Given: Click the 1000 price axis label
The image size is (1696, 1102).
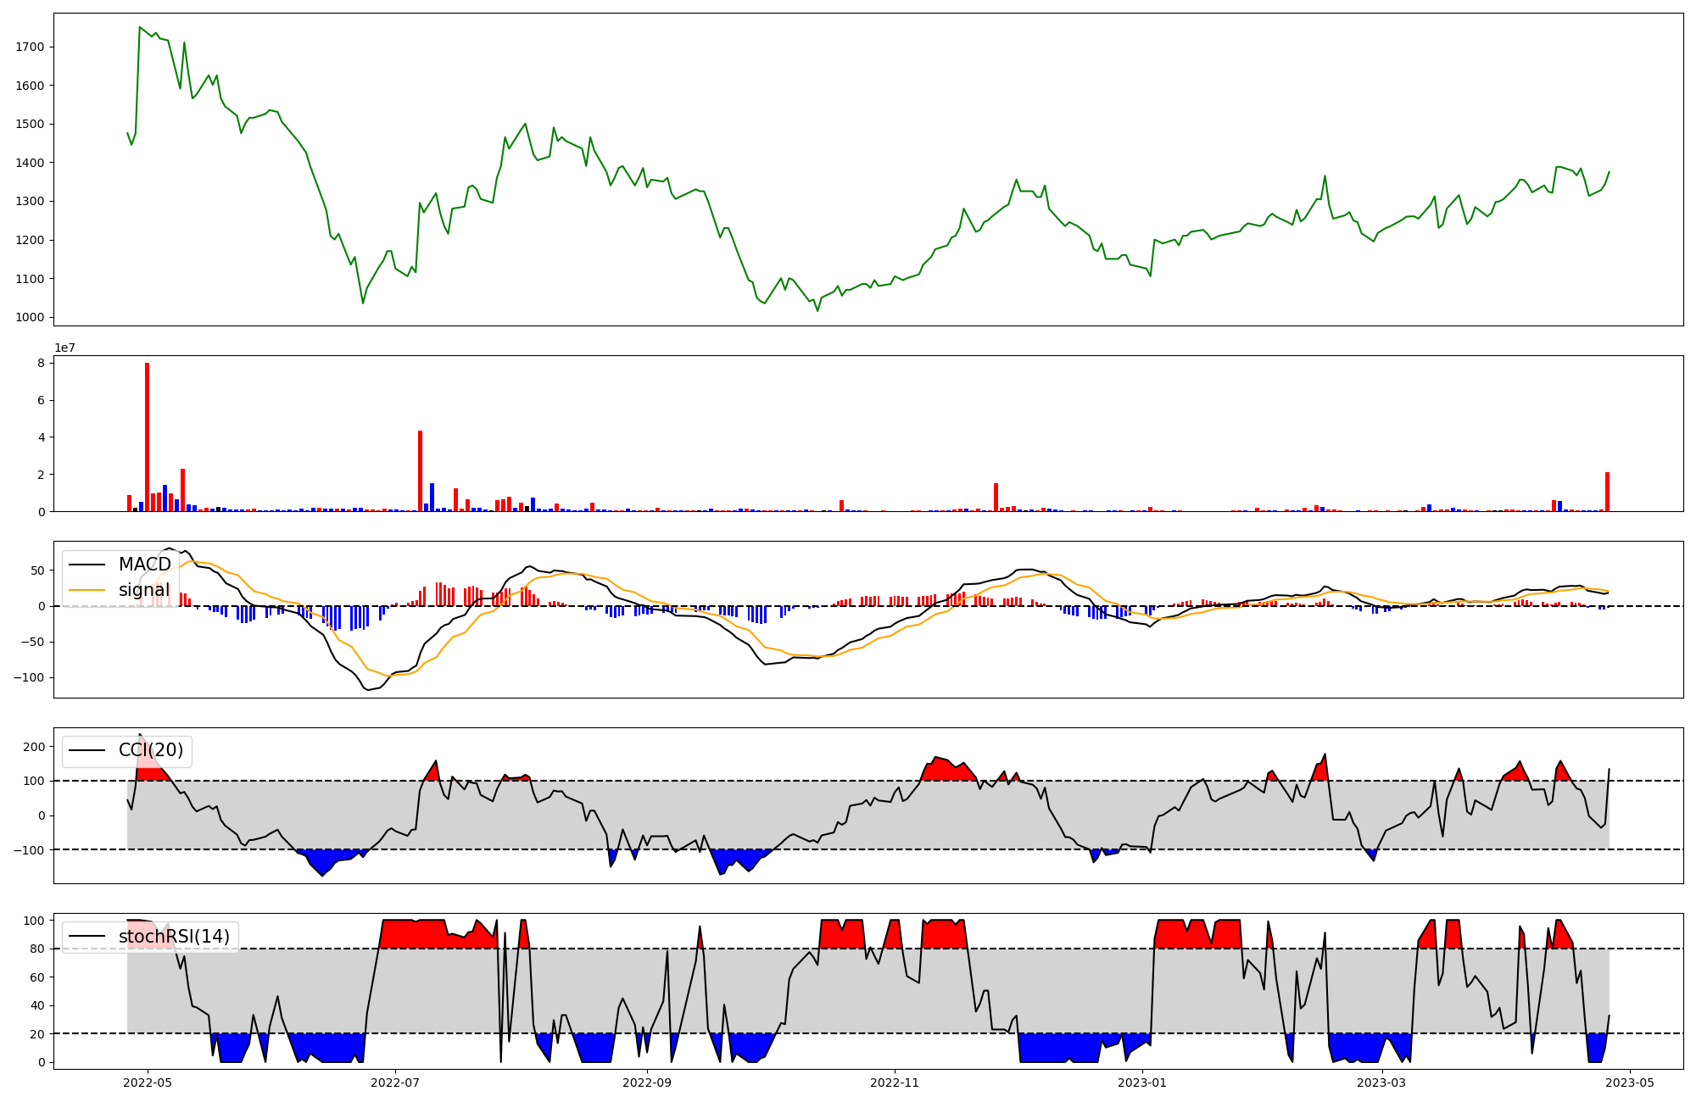Looking at the screenshot, I should 30,318.
